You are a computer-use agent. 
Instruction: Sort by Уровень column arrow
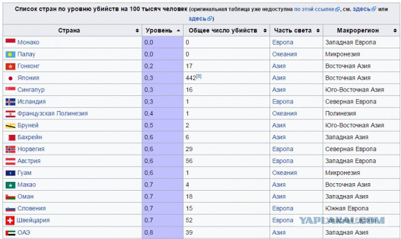tap(178, 31)
